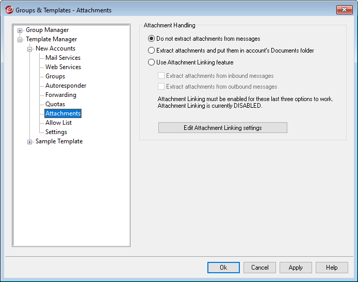The image size is (358, 282).
Task: Click the MDaemon app icon in title bar
Action: click(x=9, y=10)
